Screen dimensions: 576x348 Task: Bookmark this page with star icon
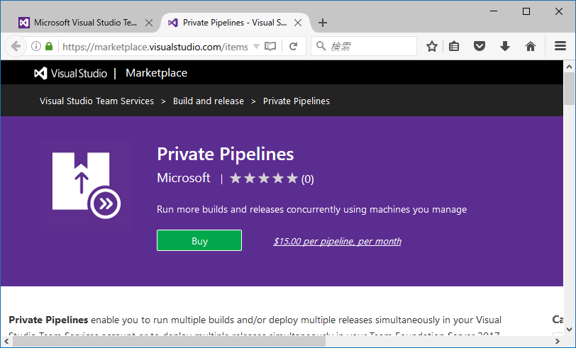(x=432, y=46)
